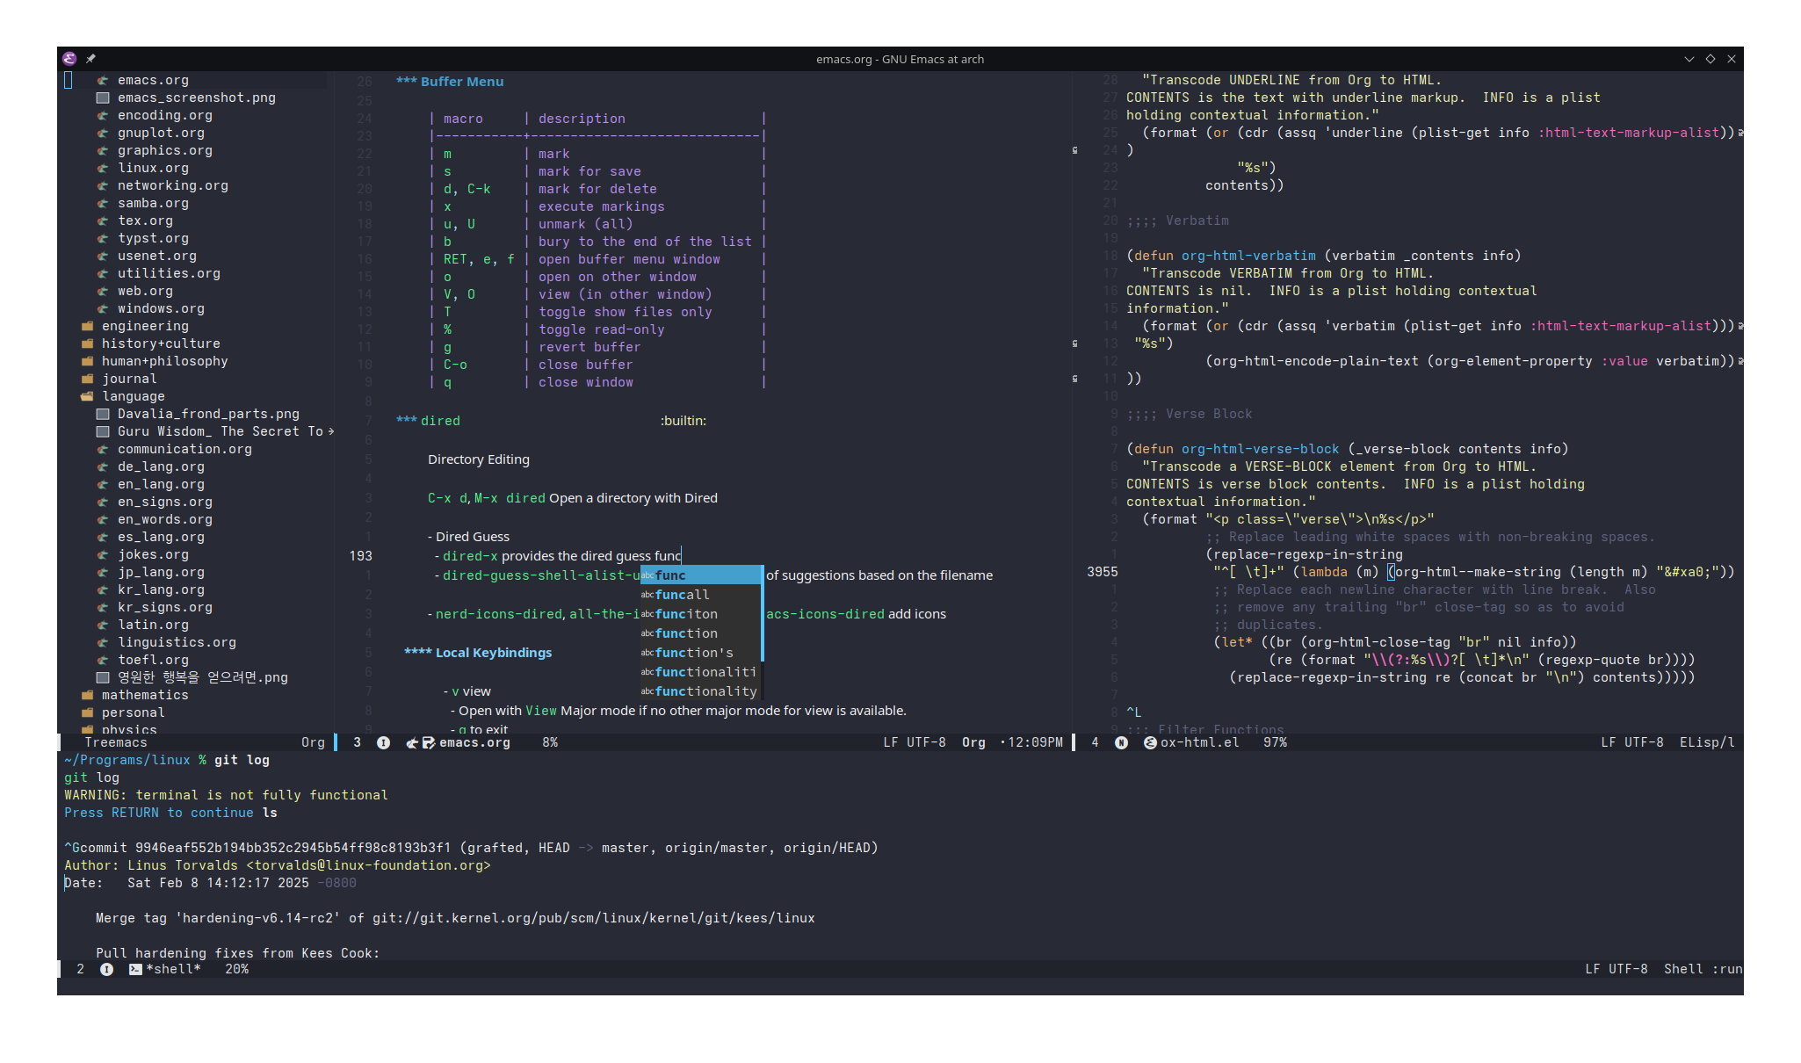Click the image icon beside the Korean-named png file
The width and height of the screenshot is (1801, 1063).
103,677
